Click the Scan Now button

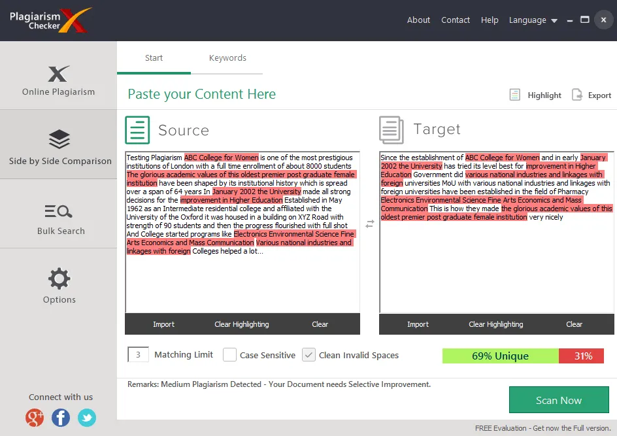(559, 400)
